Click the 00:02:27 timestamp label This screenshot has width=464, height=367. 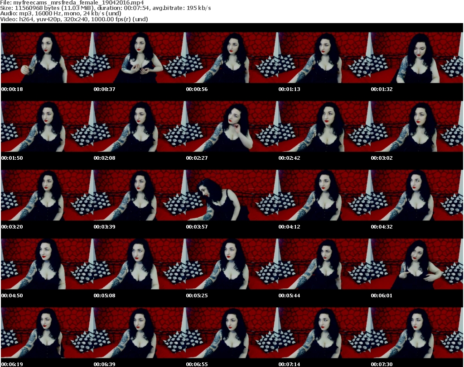click(197, 158)
